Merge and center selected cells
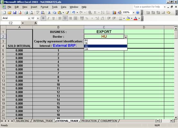 click(x=76, y=18)
